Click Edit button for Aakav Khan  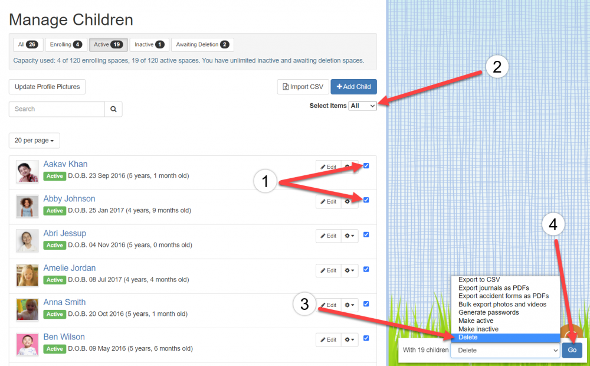coord(329,167)
